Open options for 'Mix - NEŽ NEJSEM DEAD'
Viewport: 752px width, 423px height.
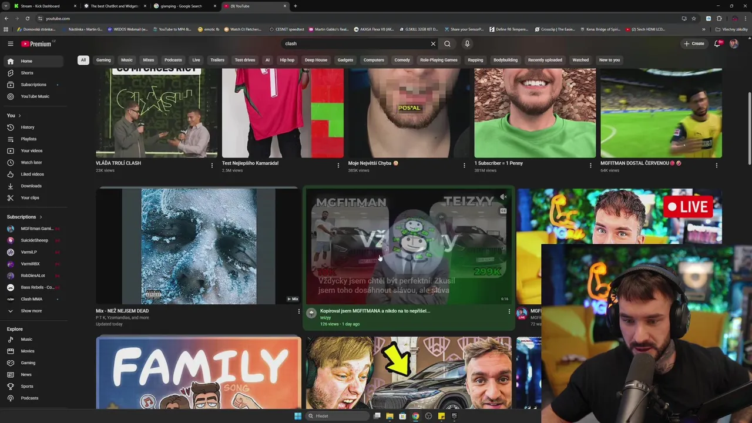tap(298, 311)
